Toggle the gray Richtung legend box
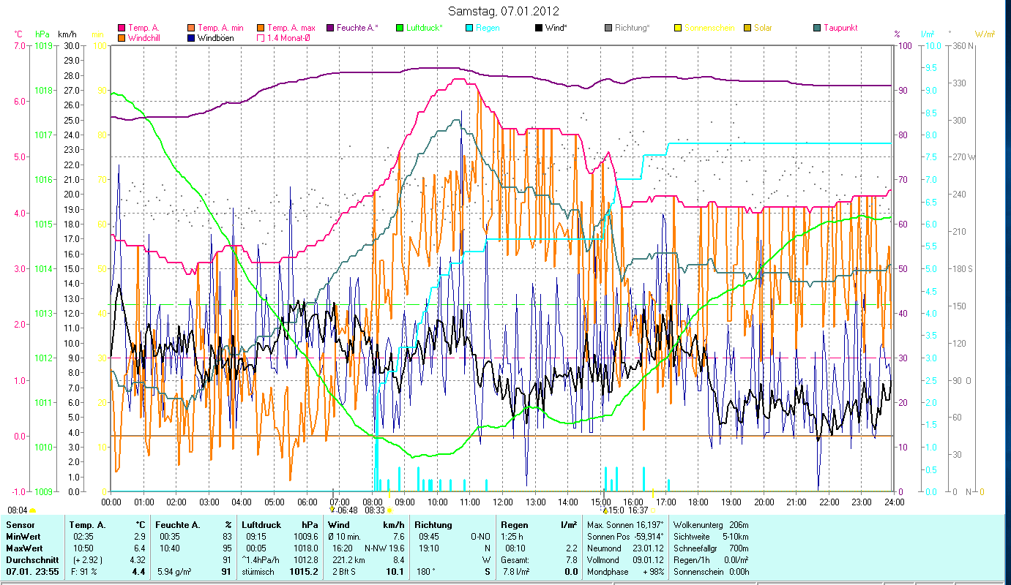Image resolution: width=1011 pixels, height=585 pixels. coord(608,28)
